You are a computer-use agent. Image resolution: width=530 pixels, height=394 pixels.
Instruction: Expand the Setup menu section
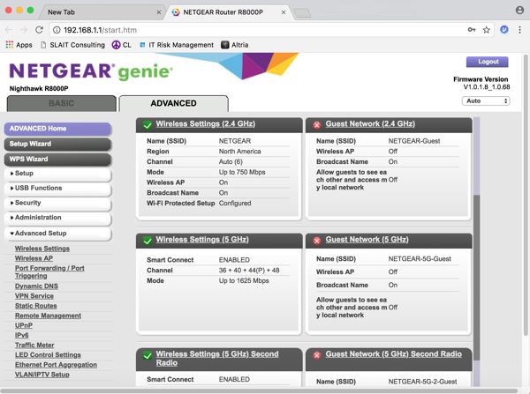[x=57, y=174]
